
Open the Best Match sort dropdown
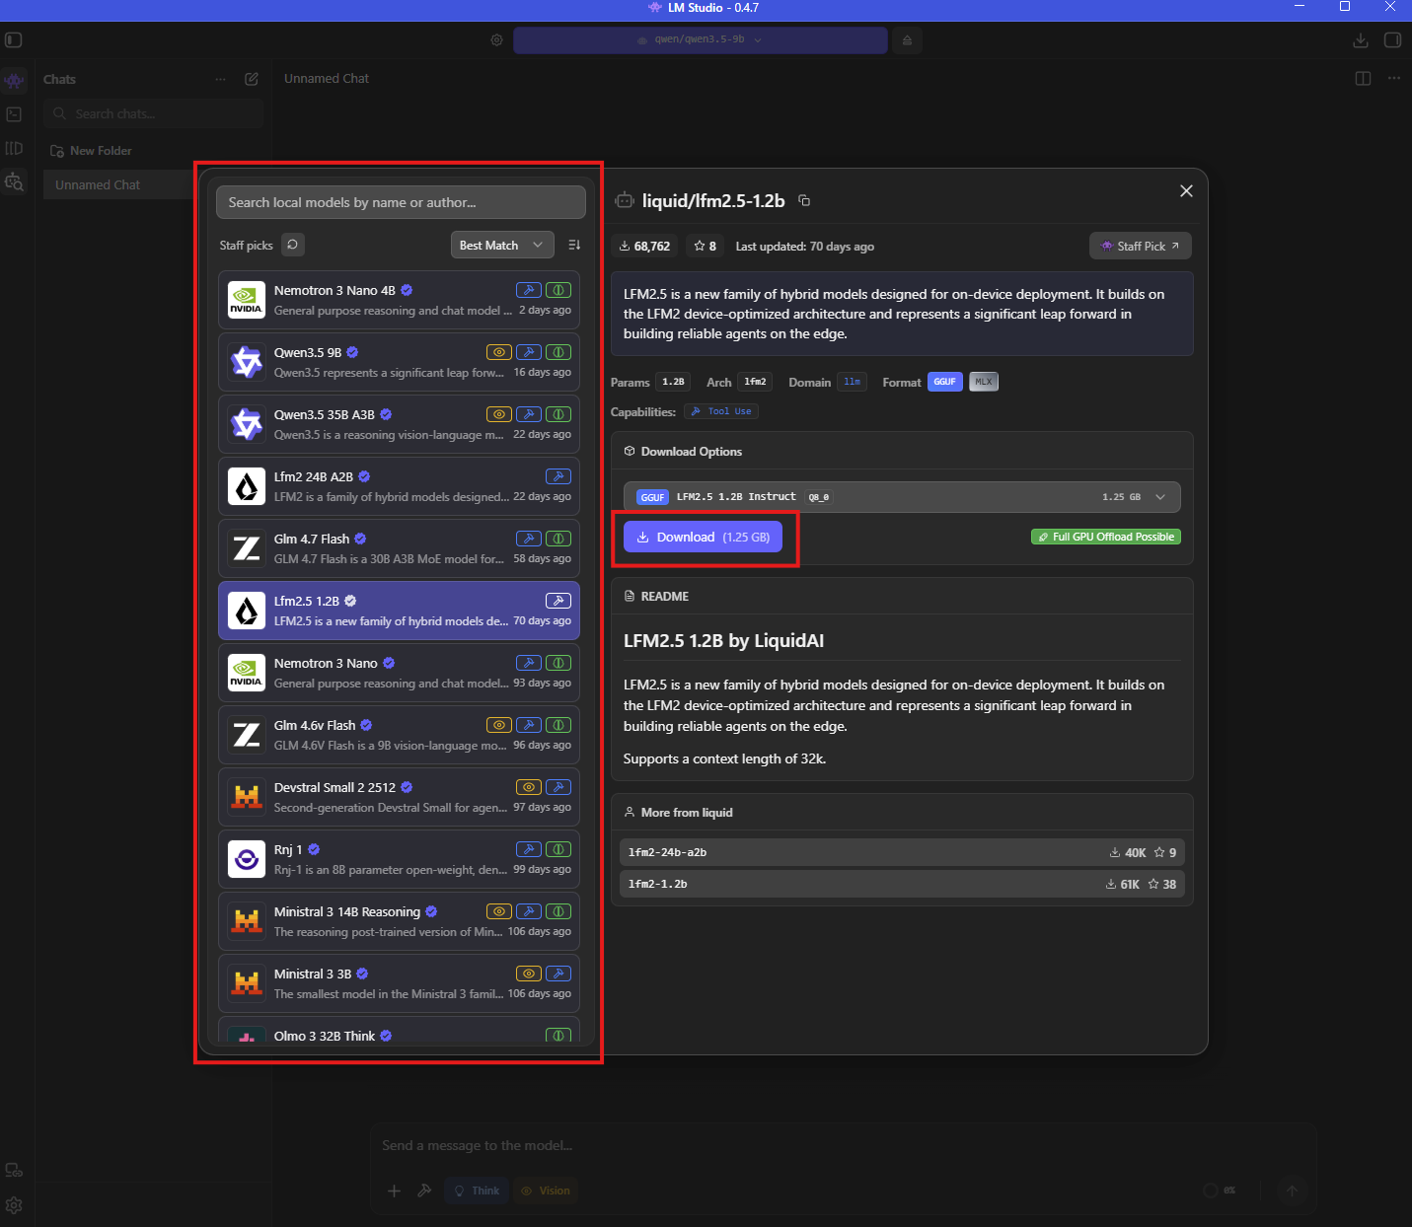pos(502,245)
